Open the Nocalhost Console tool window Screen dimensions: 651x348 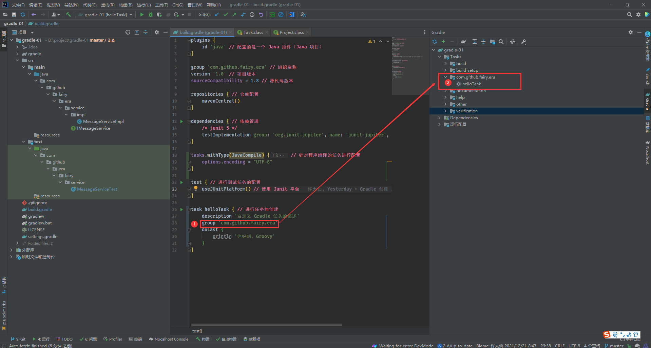[169, 339]
